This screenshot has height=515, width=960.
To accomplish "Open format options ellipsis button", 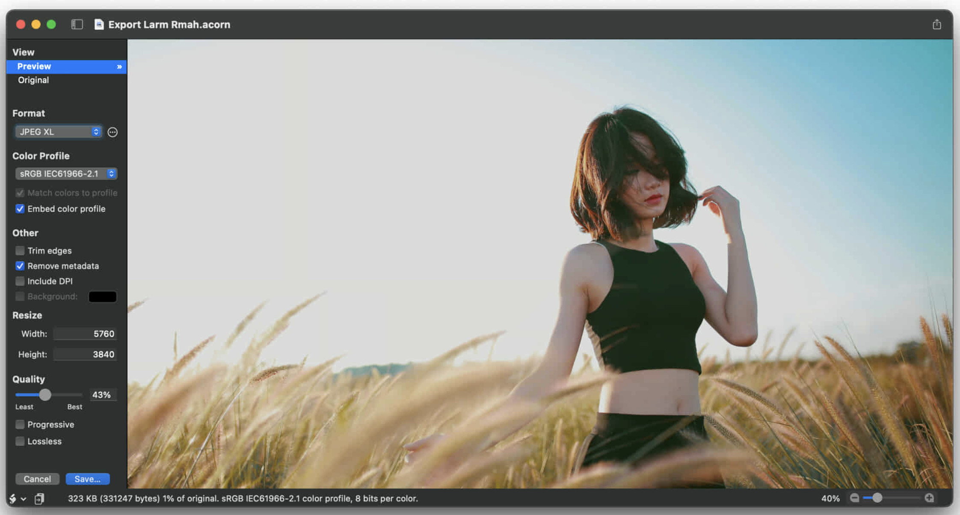I will [x=113, y=132].
